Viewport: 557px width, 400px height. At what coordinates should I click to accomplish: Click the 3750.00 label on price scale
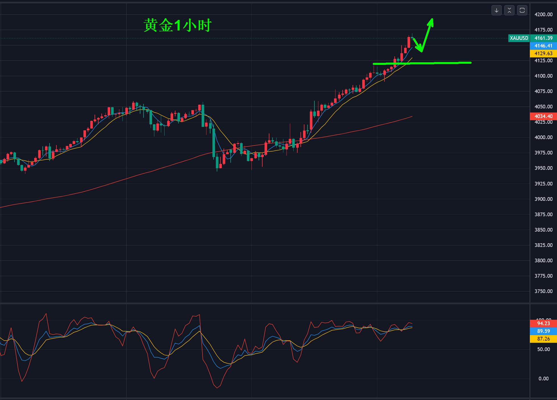coord(543,291)
